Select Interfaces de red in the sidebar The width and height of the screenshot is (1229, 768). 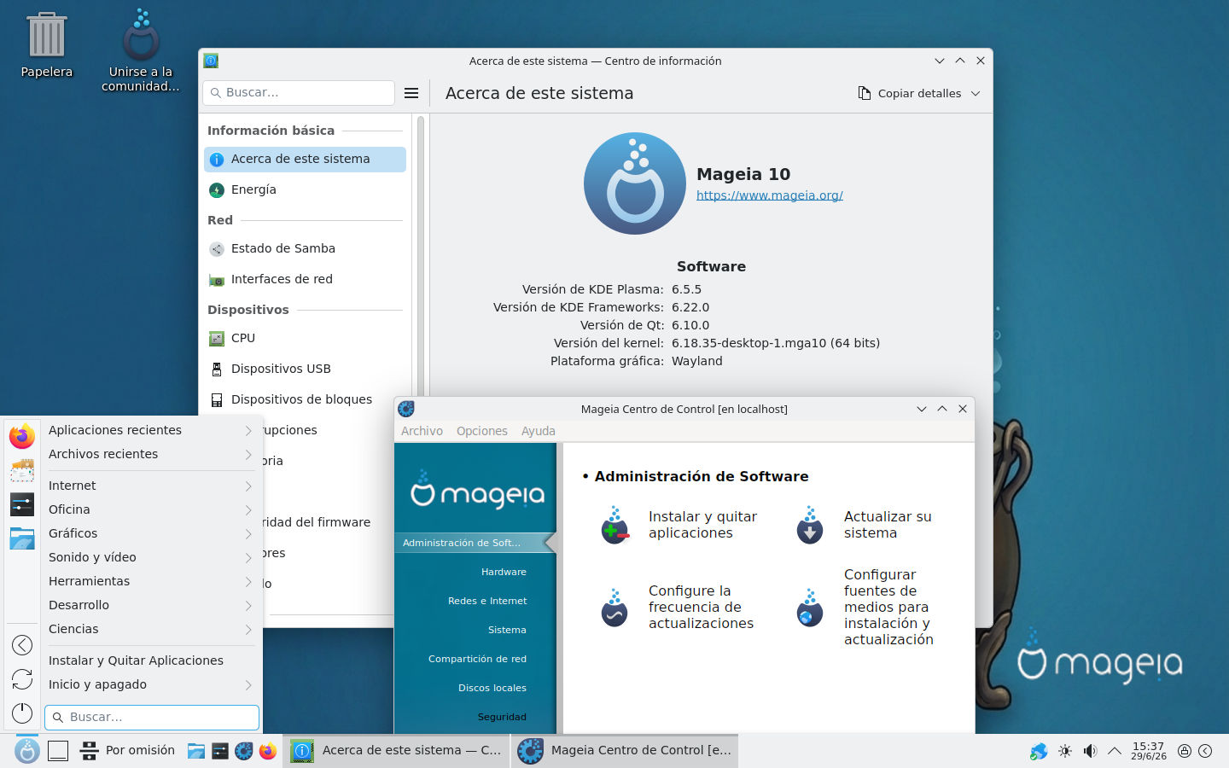(x=305, y=279)
